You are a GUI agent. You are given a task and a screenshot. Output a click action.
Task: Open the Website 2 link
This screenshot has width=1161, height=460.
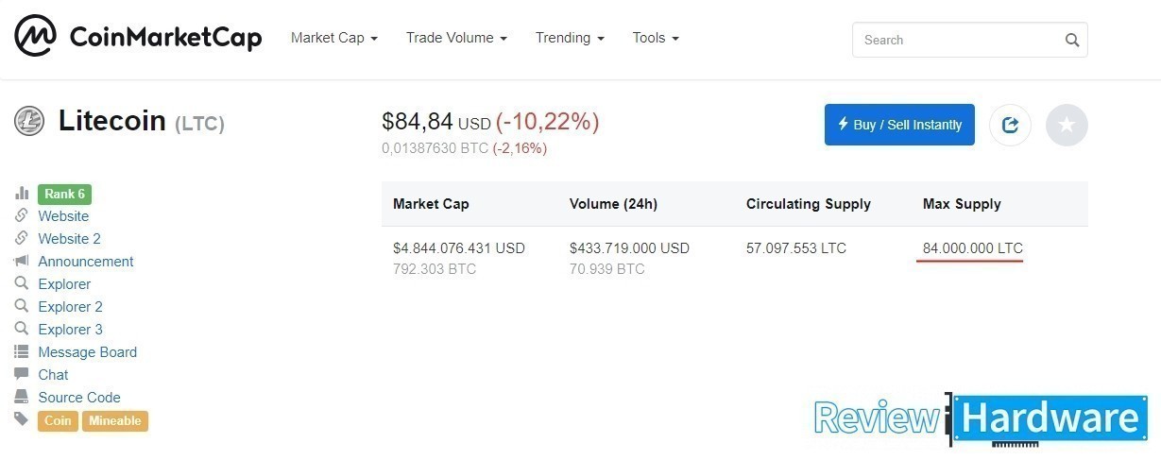pos(69,239)
